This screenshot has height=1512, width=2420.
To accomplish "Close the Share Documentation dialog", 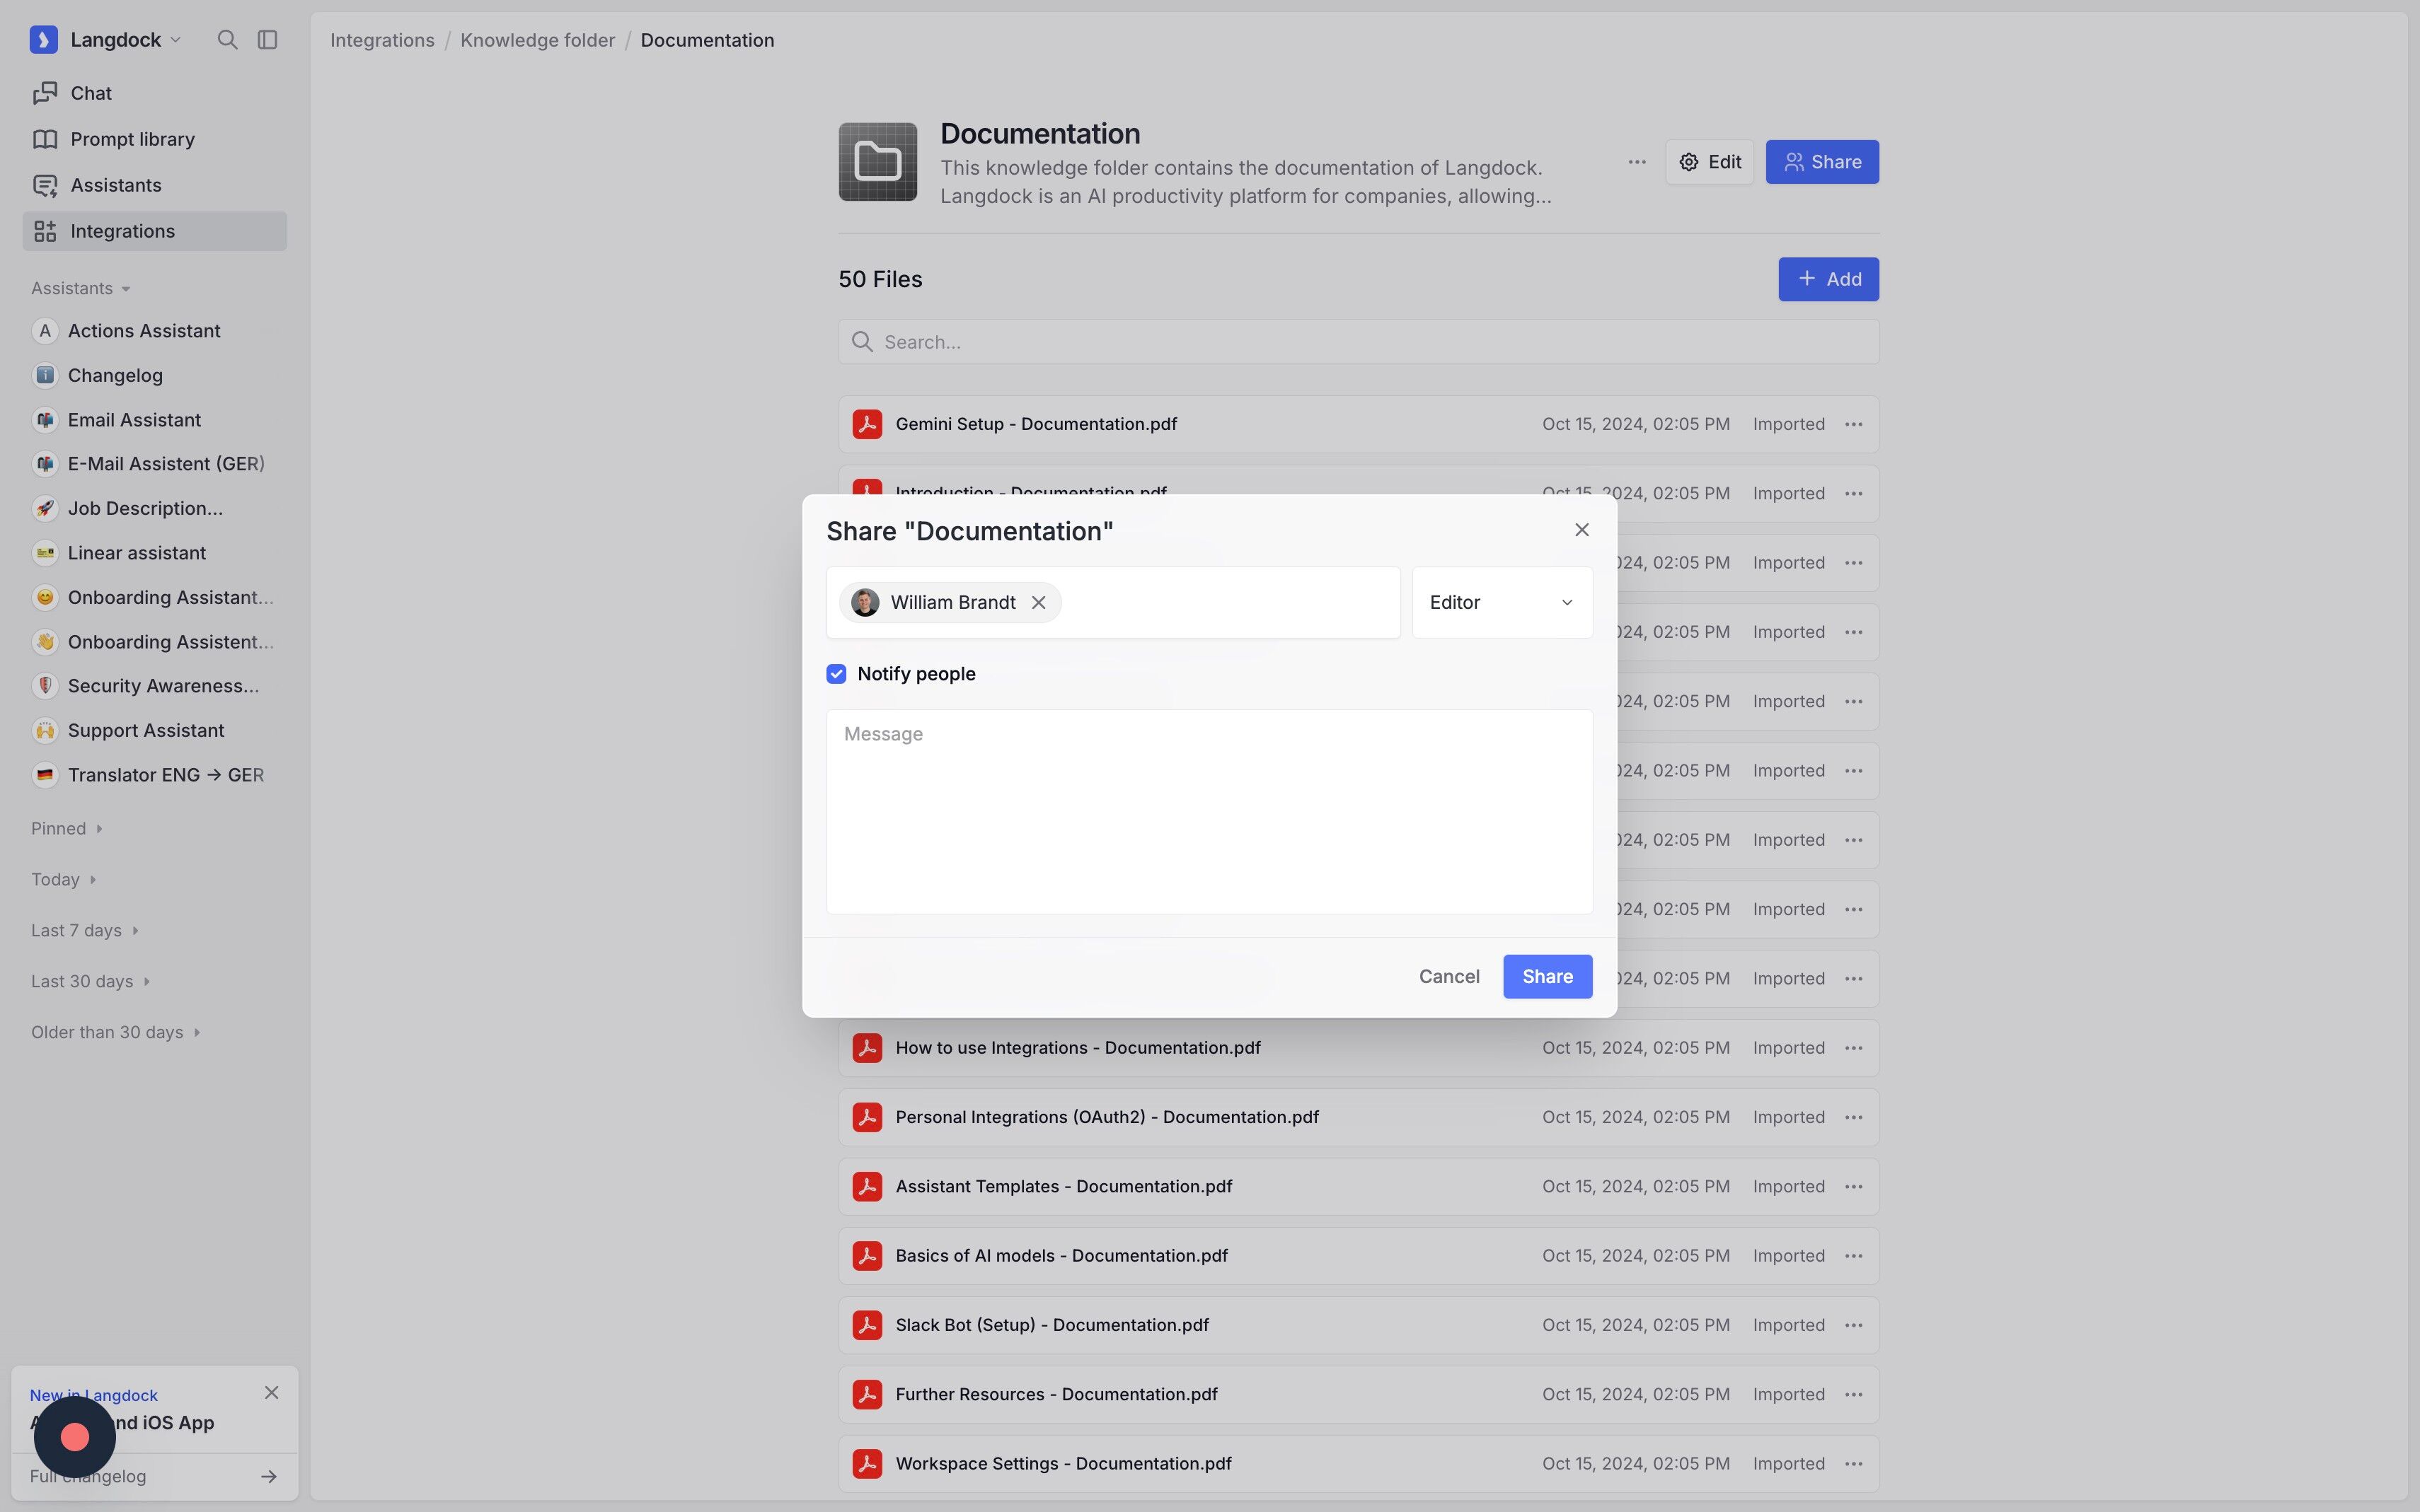I will tap(1581, 530).
